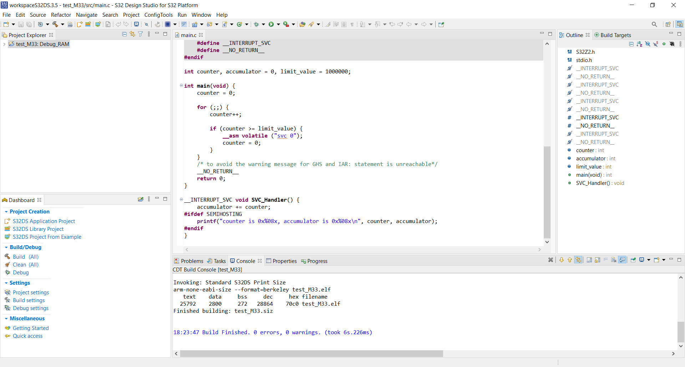The image size is (685, 367).
Task: Click the console Remove Launch X icon
Action: coord(550,260)
